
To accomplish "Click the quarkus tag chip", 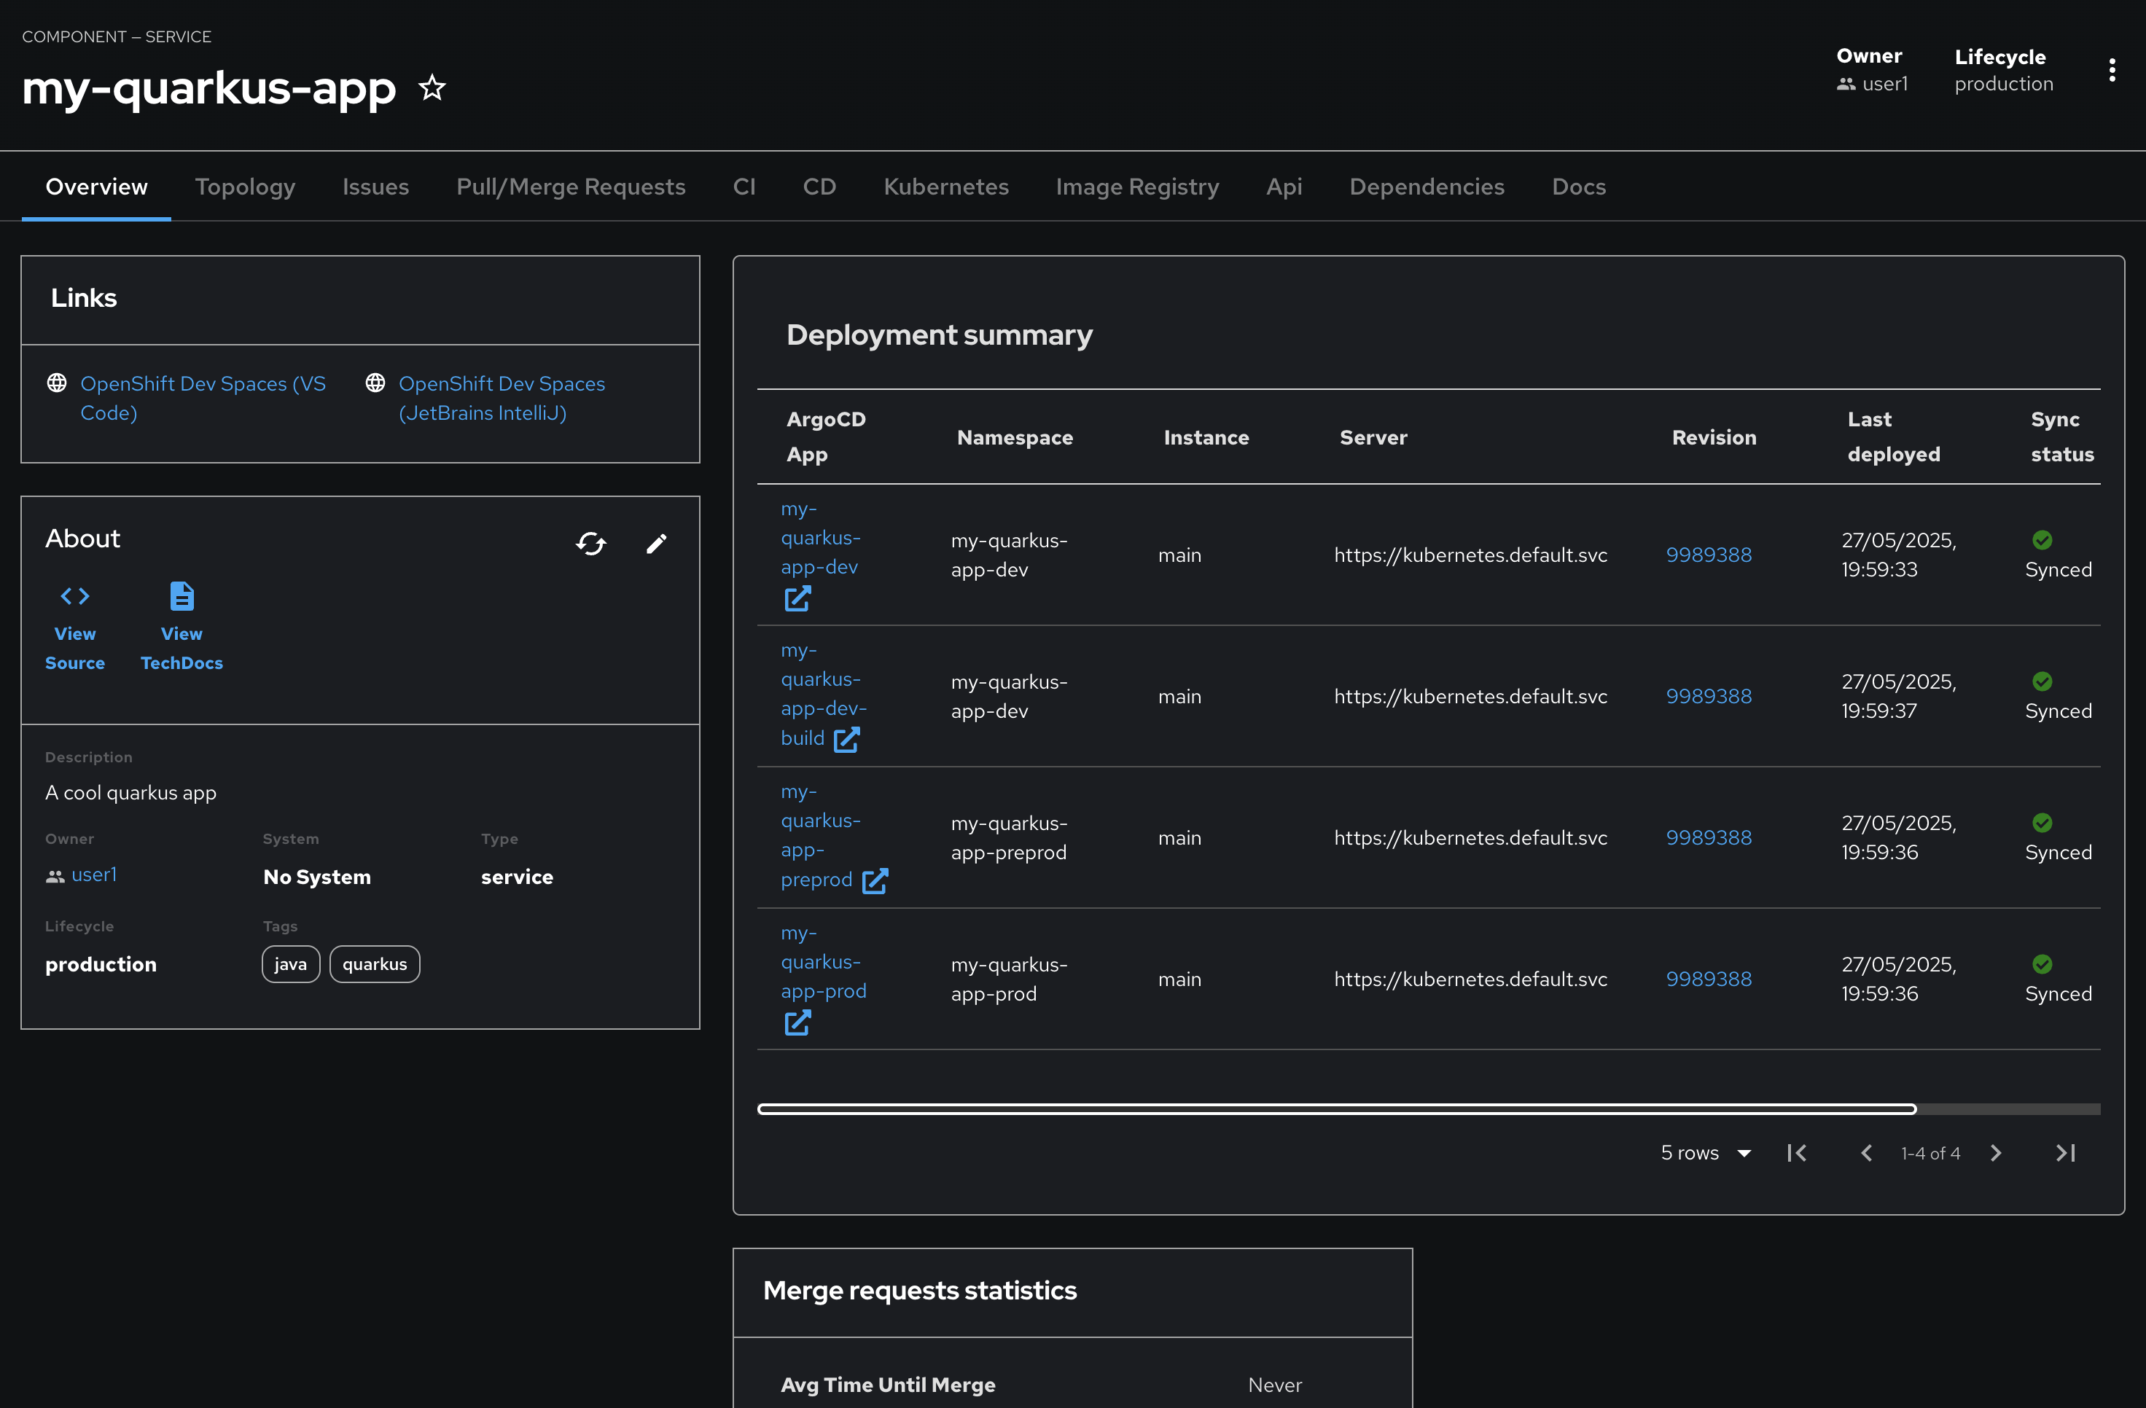I will pyautogui.click(x=374, y=964).
